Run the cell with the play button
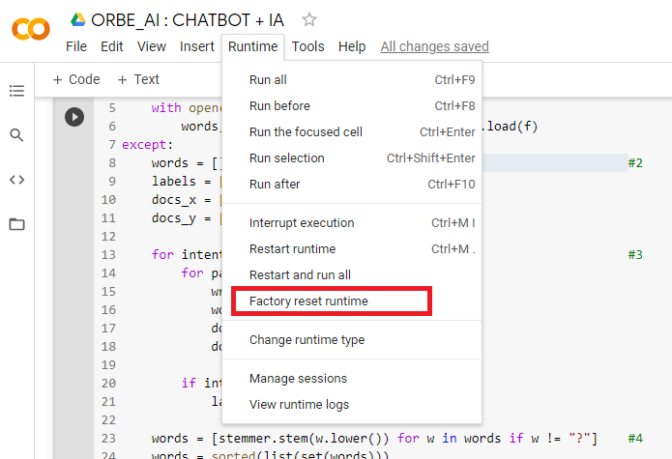 (x=74, y=117)
